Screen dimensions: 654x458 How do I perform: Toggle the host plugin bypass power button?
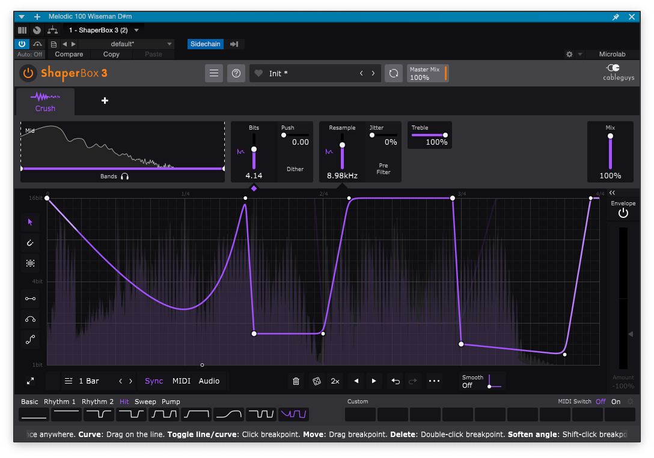pyautogui.click(x=22, y=44)
